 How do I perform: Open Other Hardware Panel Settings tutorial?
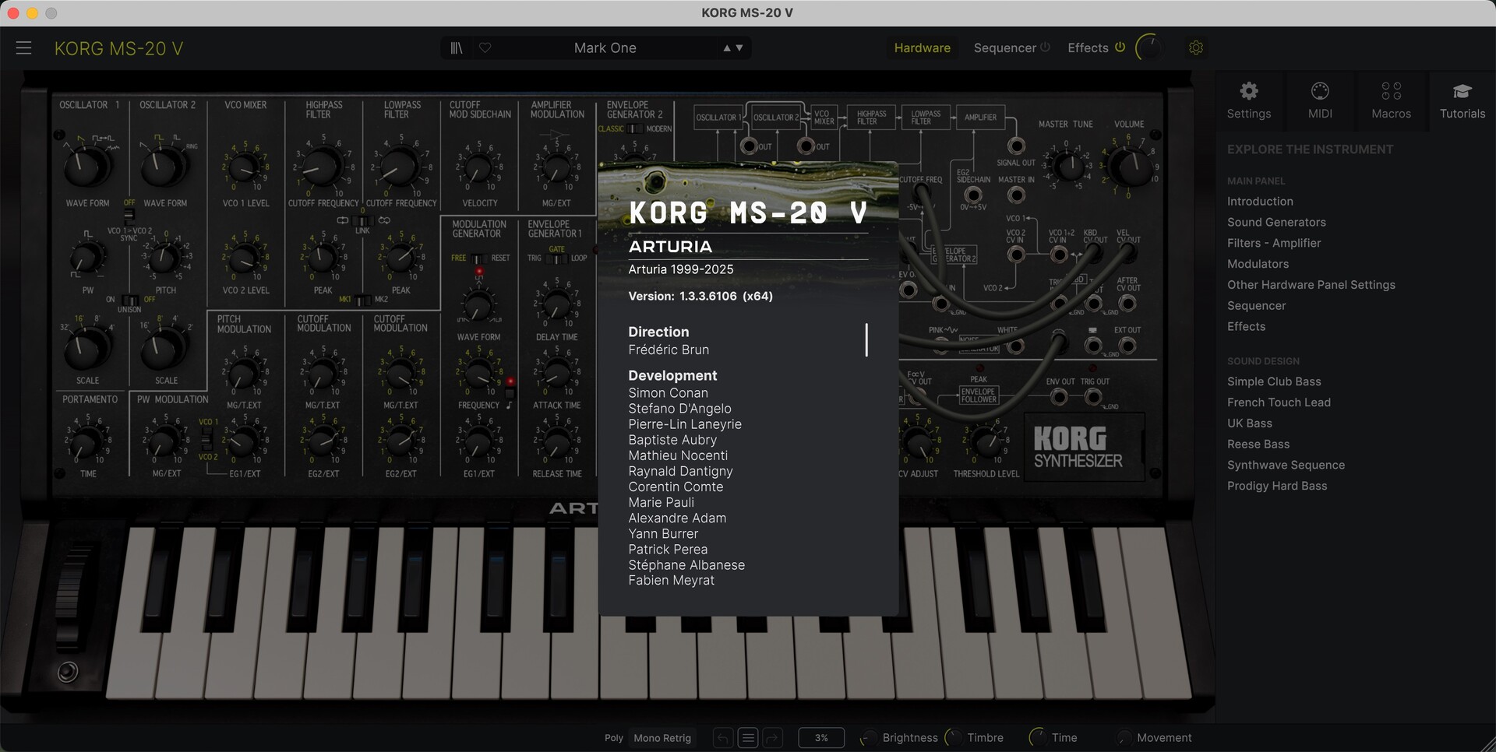[x=1311, y=285]
